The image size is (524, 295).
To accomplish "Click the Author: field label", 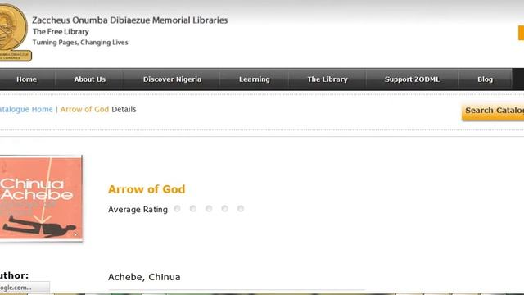I will (x=15, y=275).
